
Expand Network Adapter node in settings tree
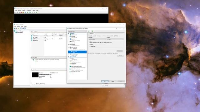click(69, 54)
